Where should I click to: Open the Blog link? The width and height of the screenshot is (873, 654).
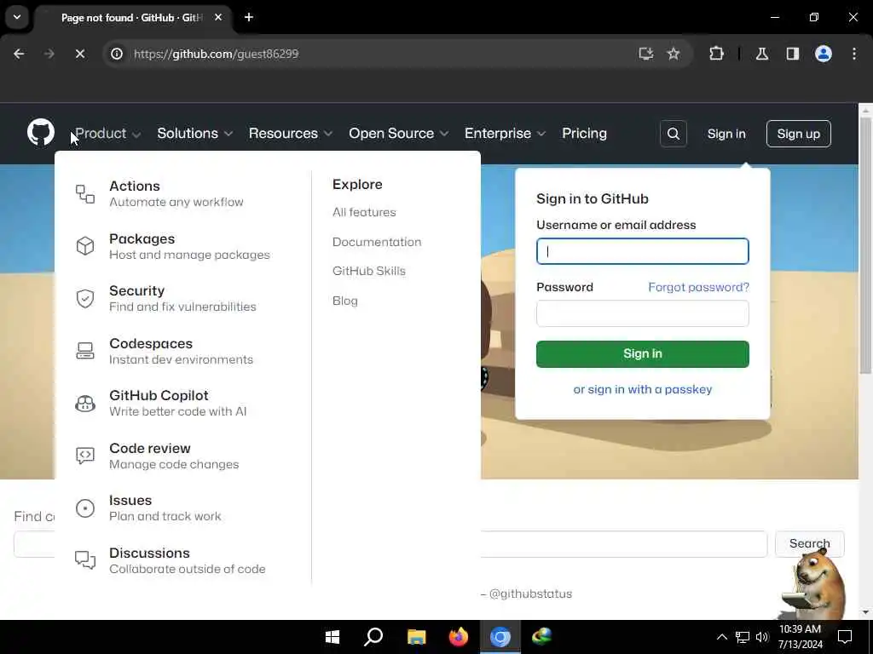[x=345, y=301]
